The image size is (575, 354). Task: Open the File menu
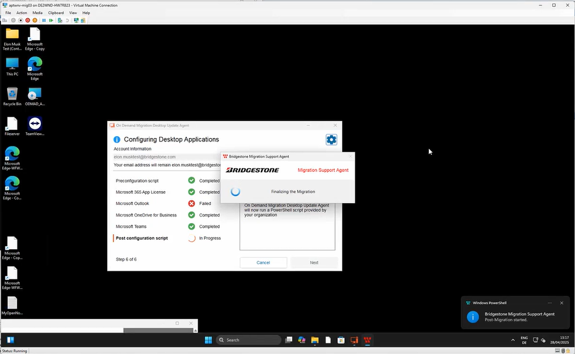pos(8,13)
